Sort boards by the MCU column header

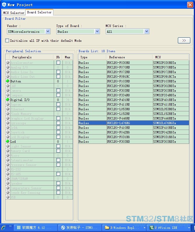pyautogui.click(x=171, y=57)
